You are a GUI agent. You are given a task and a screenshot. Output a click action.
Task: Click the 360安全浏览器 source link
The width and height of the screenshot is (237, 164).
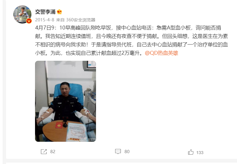pyautogui.click(x=81, y=20)
